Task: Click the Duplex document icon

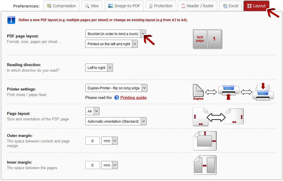Action: pos(198,92)
